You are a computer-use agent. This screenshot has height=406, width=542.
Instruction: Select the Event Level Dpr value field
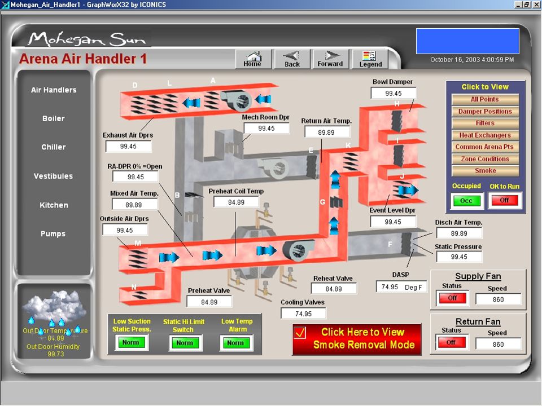[x=393, y=222]
